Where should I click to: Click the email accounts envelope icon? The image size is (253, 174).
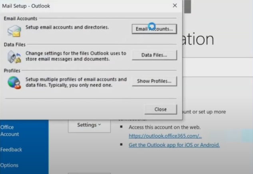pyautogui.click(x=14, y=31)
